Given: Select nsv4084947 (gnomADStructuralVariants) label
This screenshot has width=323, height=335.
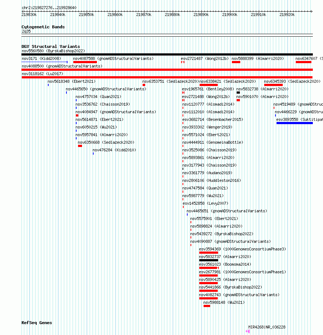Looking at the screenshot, I should [x=116, y=112].
